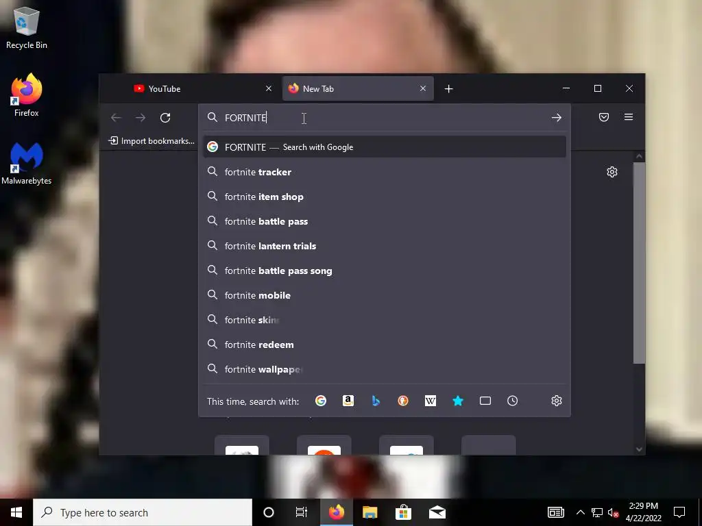Choose FORTNITE Search with Google result
Screen dimensions: 702x526
coord(385,147)
